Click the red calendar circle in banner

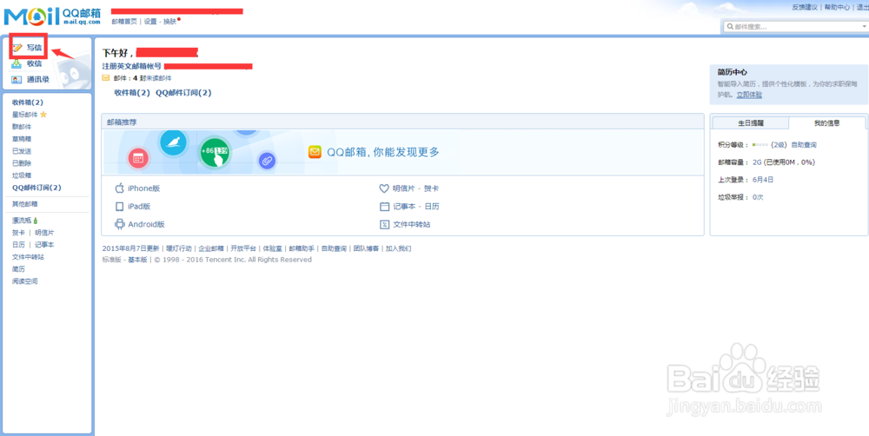138,158
